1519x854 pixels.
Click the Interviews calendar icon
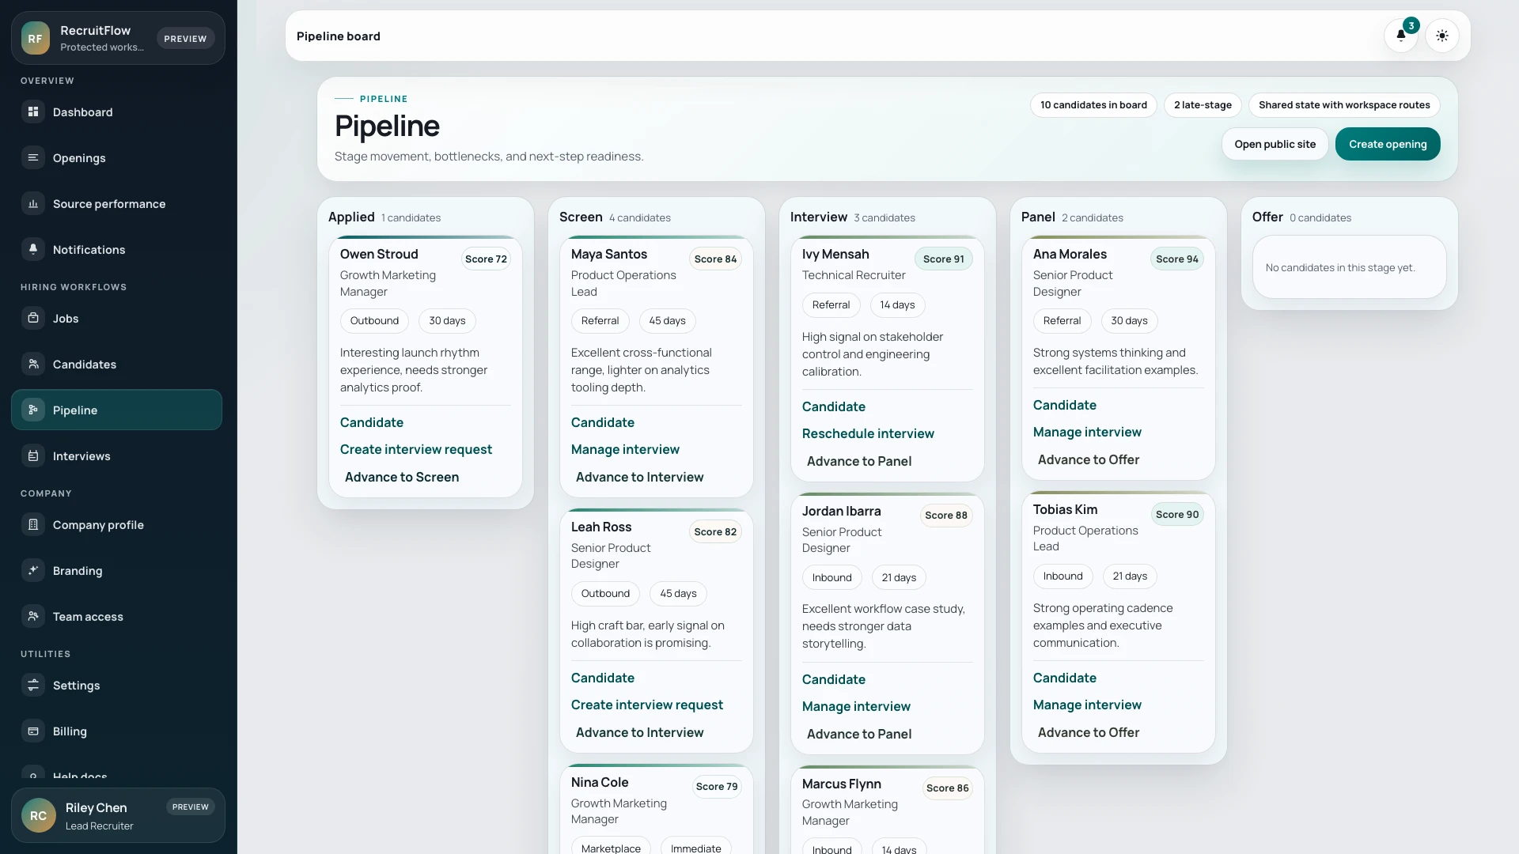[33, 455]
